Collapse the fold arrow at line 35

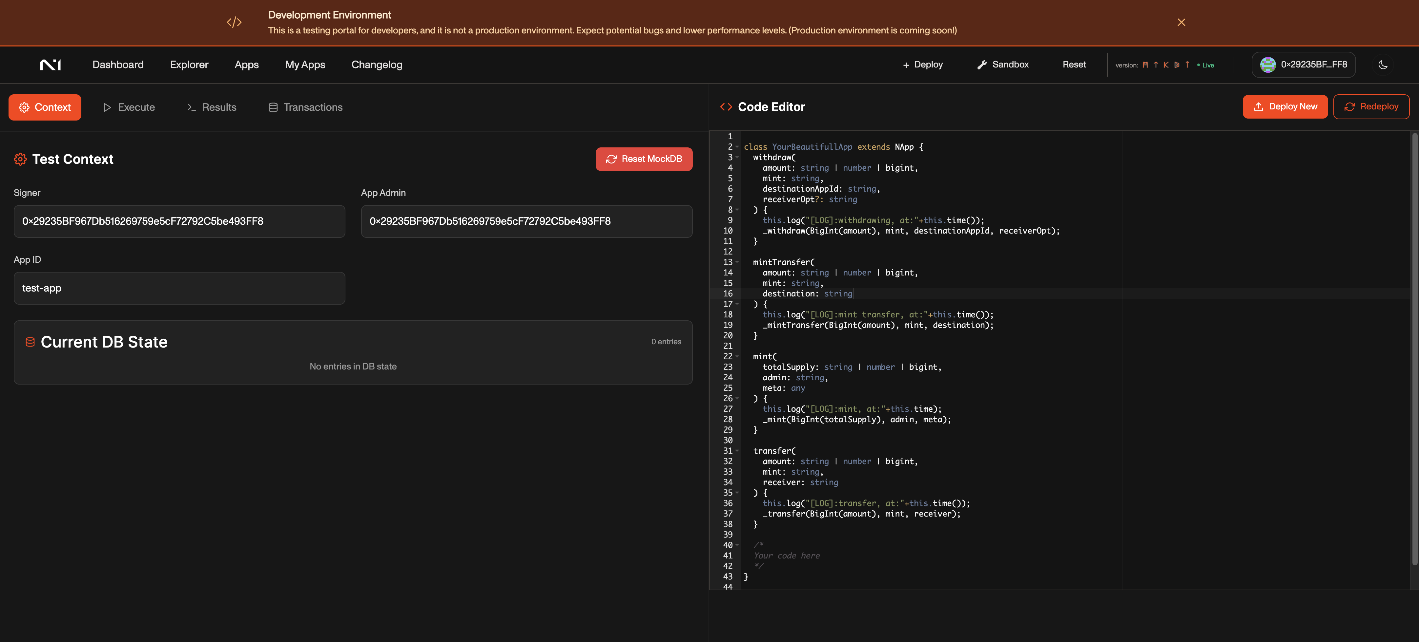coord(737,493)
